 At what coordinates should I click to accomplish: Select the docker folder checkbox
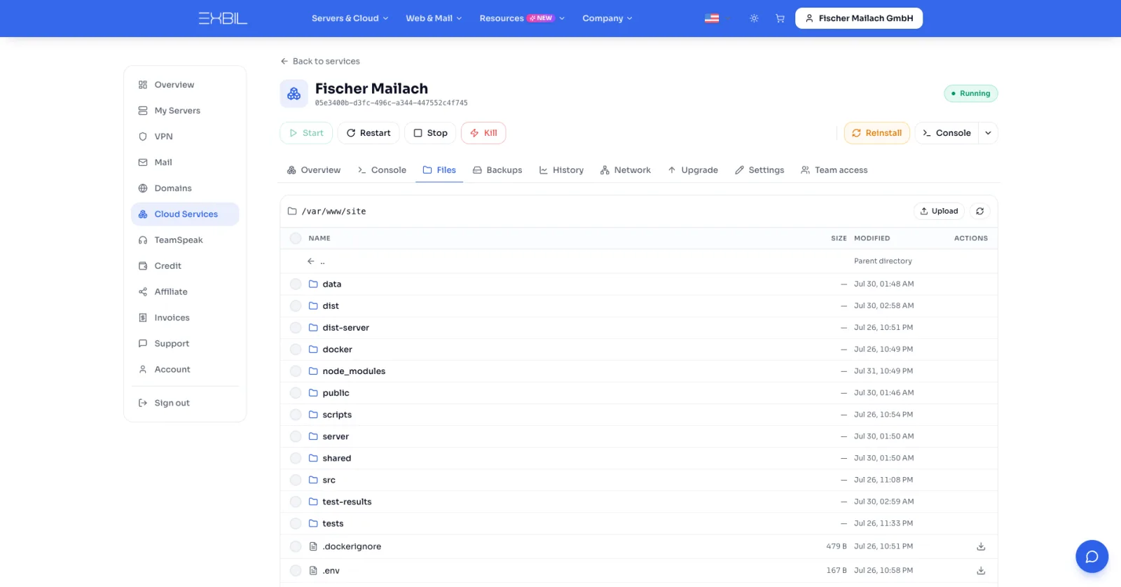tap(296, 349)
